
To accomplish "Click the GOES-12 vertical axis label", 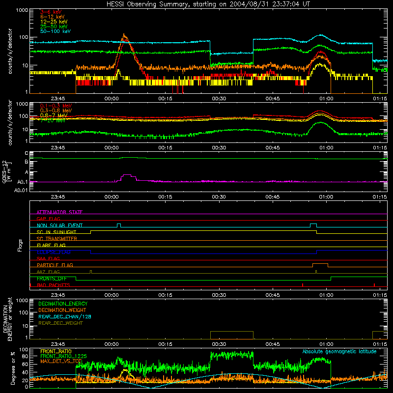I will coord(7,172).
